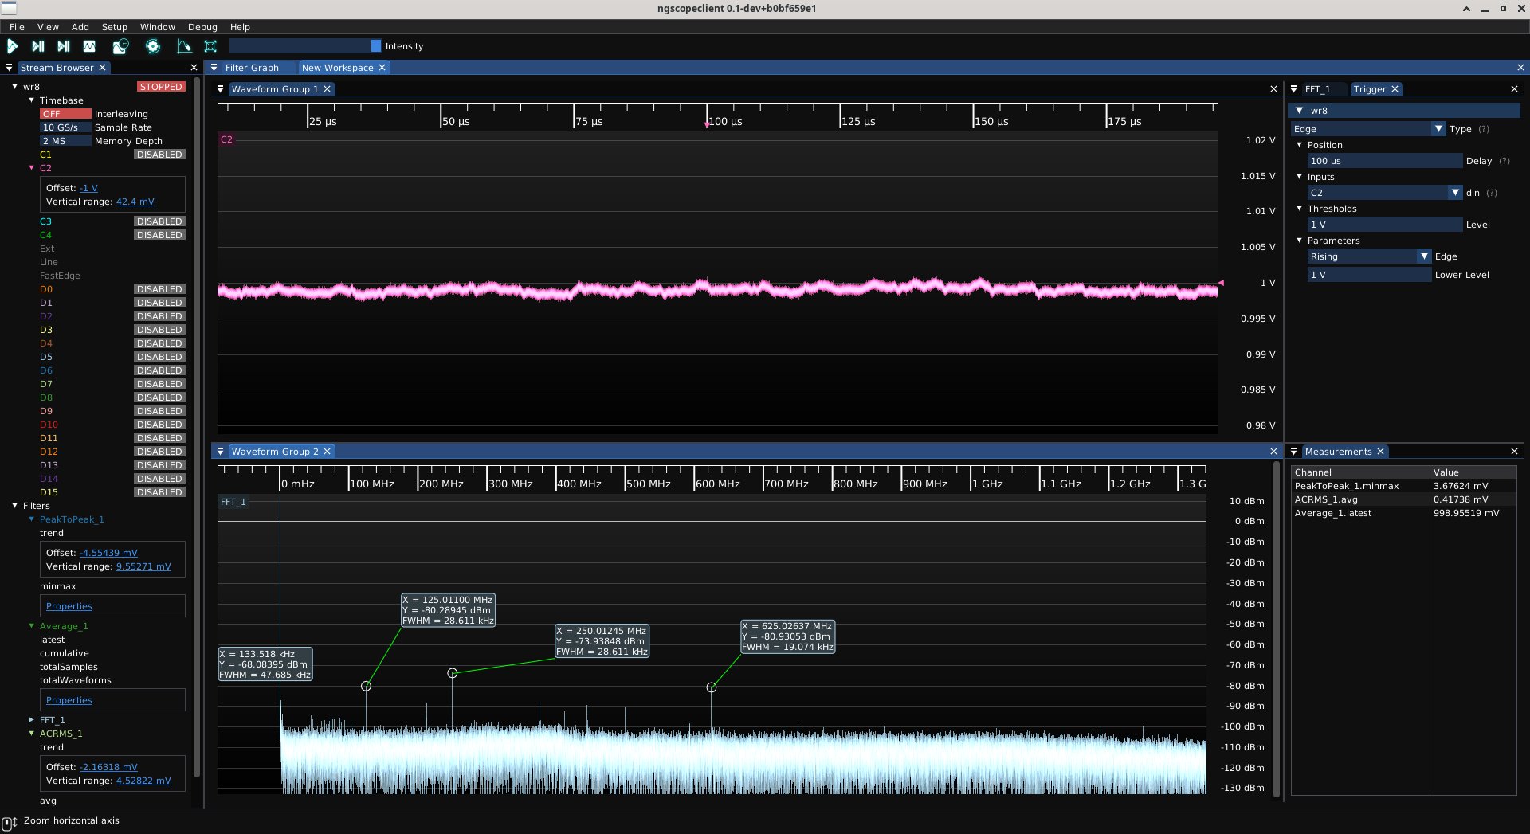Open the Edge trigger Type dropdown
Image resolution: width=1530 pixels, height=834 pixels.
coord(1368,129)
